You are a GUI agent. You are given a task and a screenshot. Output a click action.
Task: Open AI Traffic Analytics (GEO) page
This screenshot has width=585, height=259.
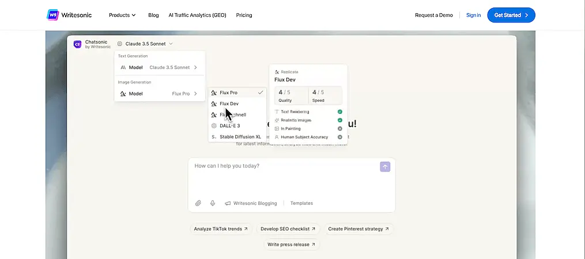[197, 16]
